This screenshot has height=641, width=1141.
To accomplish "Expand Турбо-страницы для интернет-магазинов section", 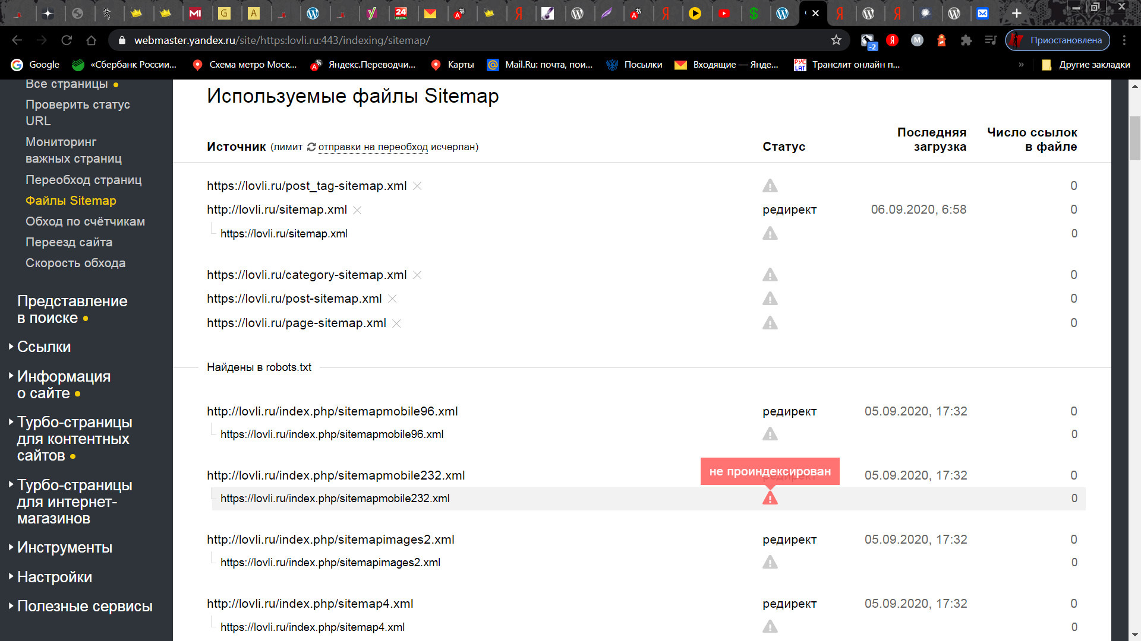I will point(74,502).
